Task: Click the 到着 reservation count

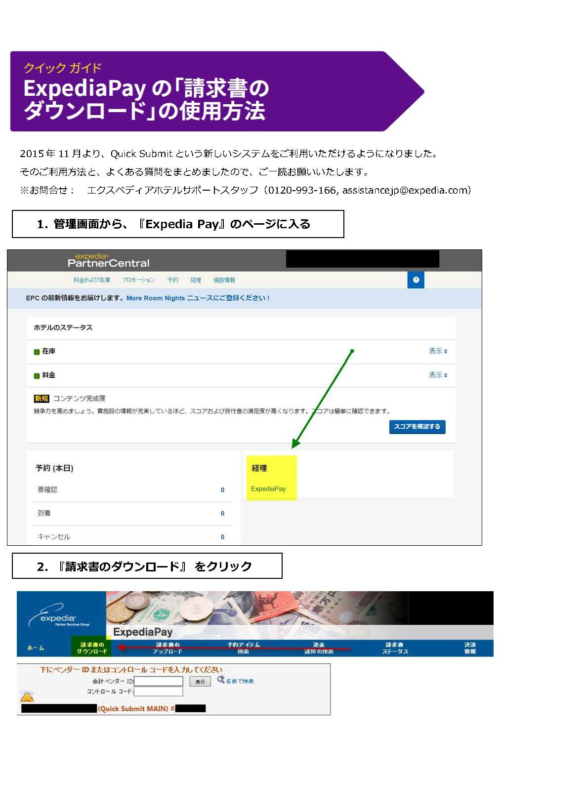Action: [x=222, y=514]
